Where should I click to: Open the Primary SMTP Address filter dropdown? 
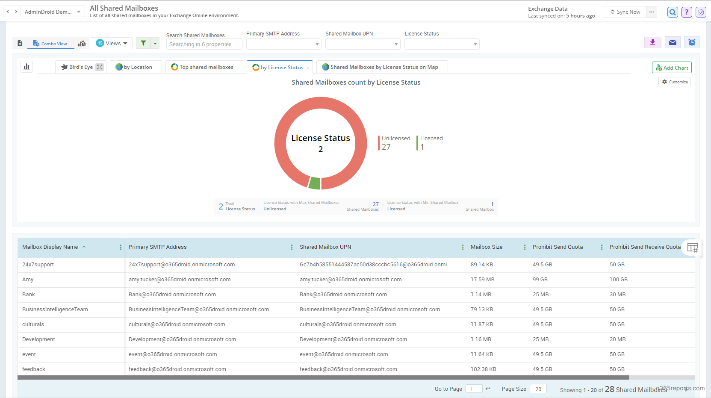tap(284, 44)
